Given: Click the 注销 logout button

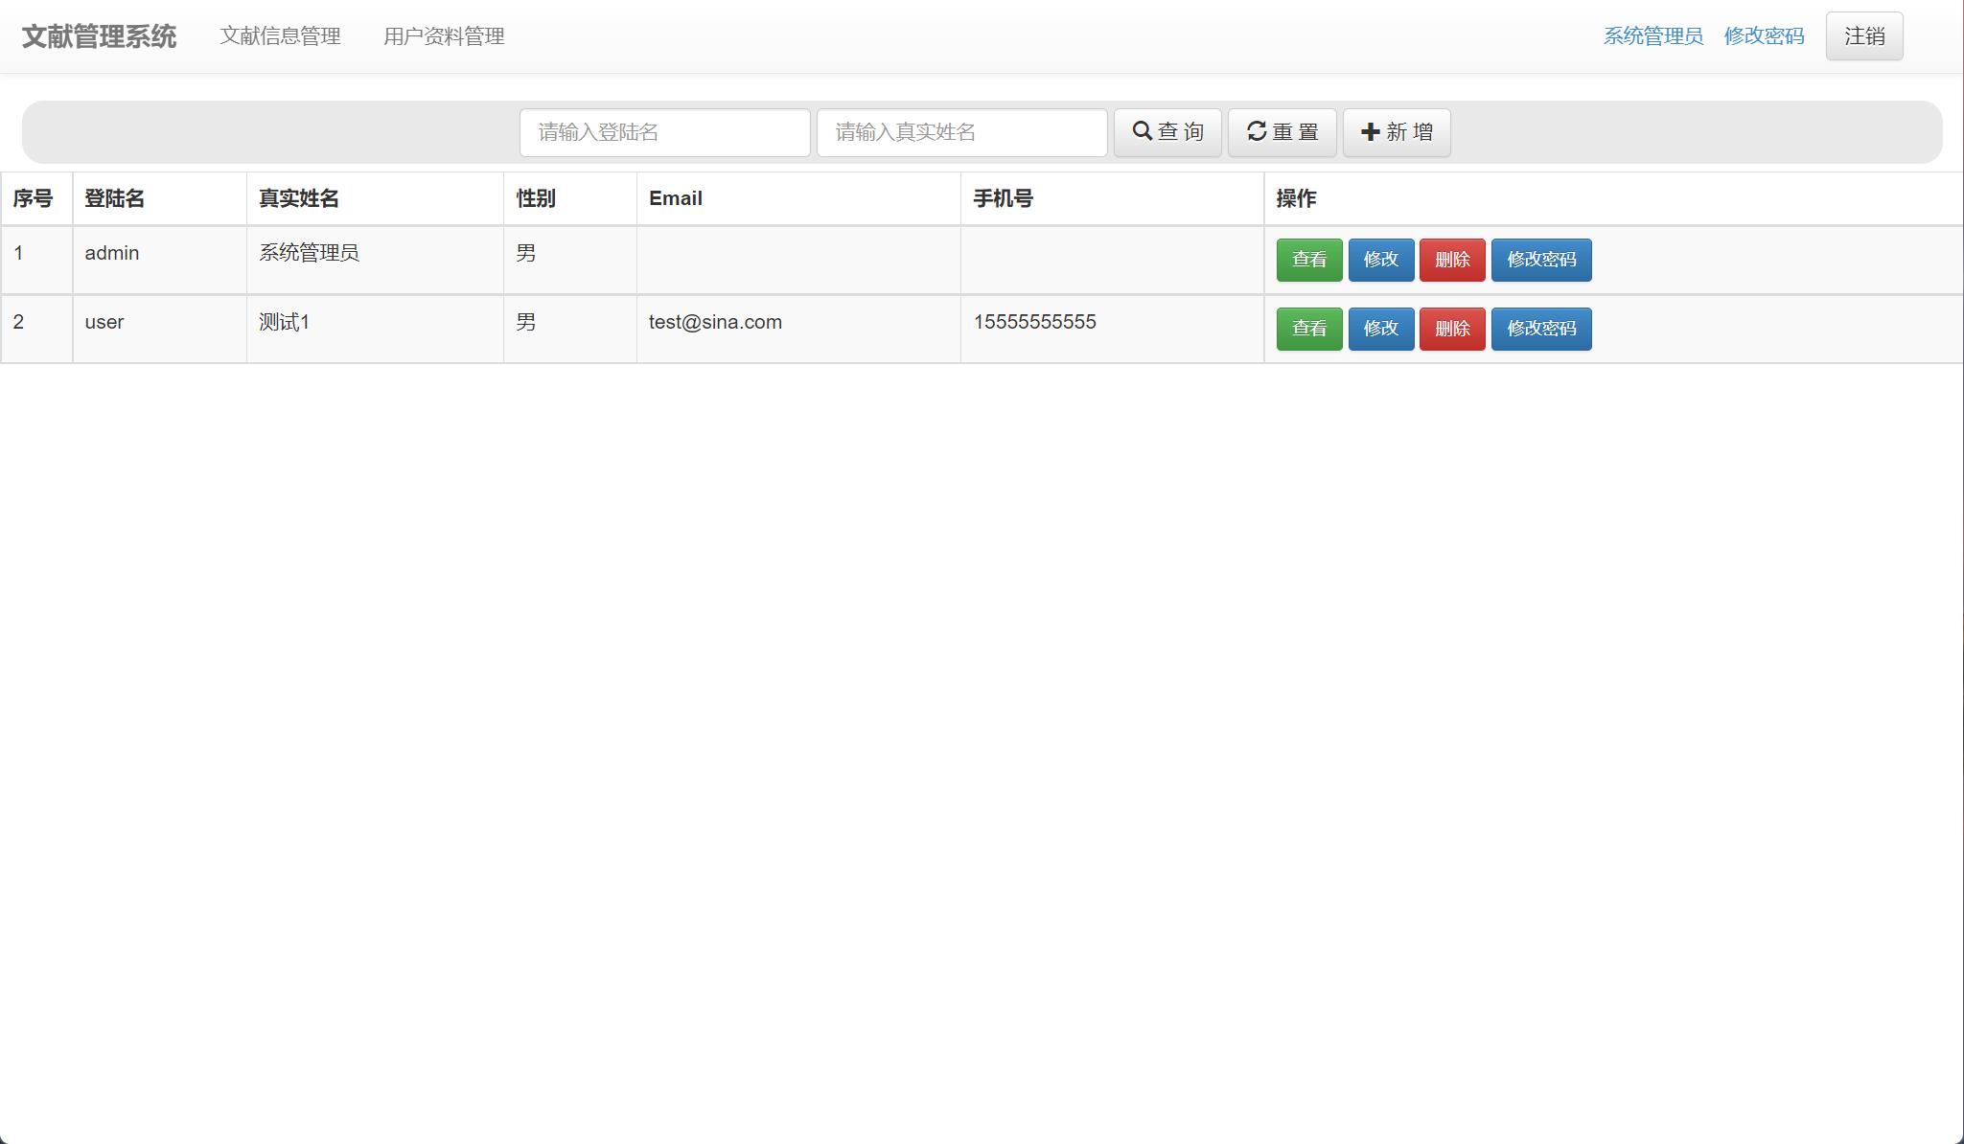Looking at the screenshot, I should point(1862,35).
